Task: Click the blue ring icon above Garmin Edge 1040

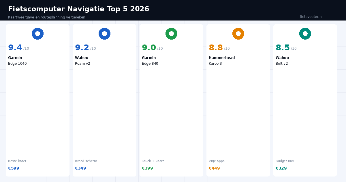Action: [37, 34]
